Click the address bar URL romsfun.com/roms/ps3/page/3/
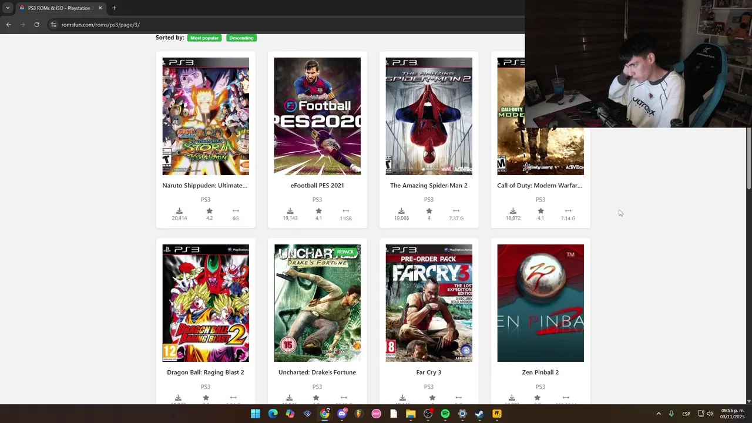Viewport: 752px width, 423px height. (x=100, y=25)
